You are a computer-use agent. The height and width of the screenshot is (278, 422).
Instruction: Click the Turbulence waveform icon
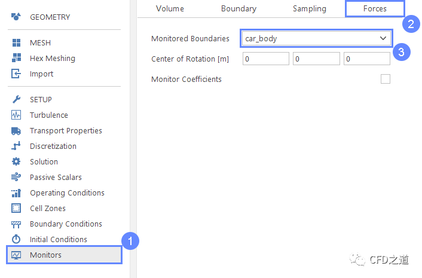click(16, 115)
